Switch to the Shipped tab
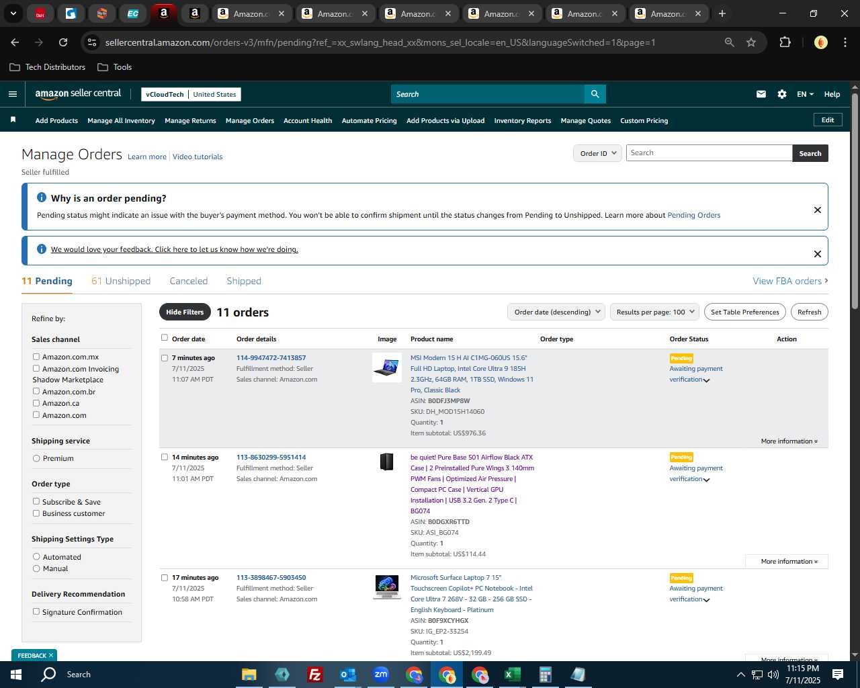The width and height of the screenshot is (860, 688). [244, 281]
